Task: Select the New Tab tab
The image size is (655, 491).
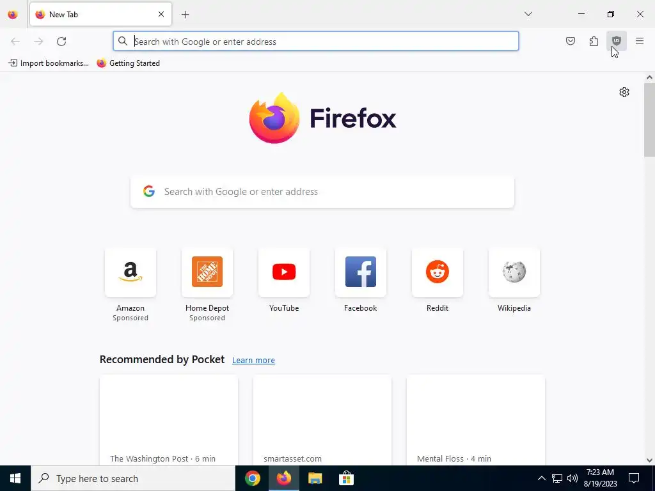Action: tap(100, 14)
